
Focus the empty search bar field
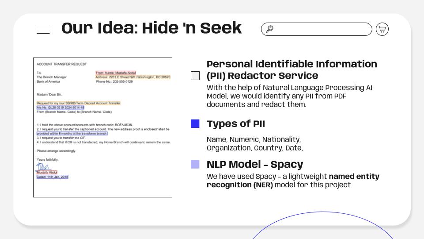click(317, 29)
